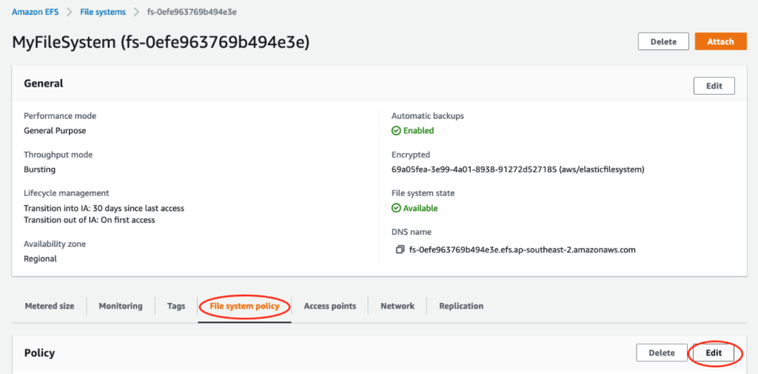Image resolution: width=758 pixels, height=374 pixels.
Task: Click the Available checkmark status icon
Action: [396, 208]
